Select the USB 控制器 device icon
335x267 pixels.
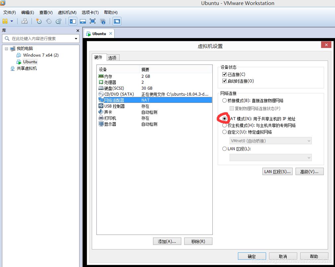click(x=101, y=106)
